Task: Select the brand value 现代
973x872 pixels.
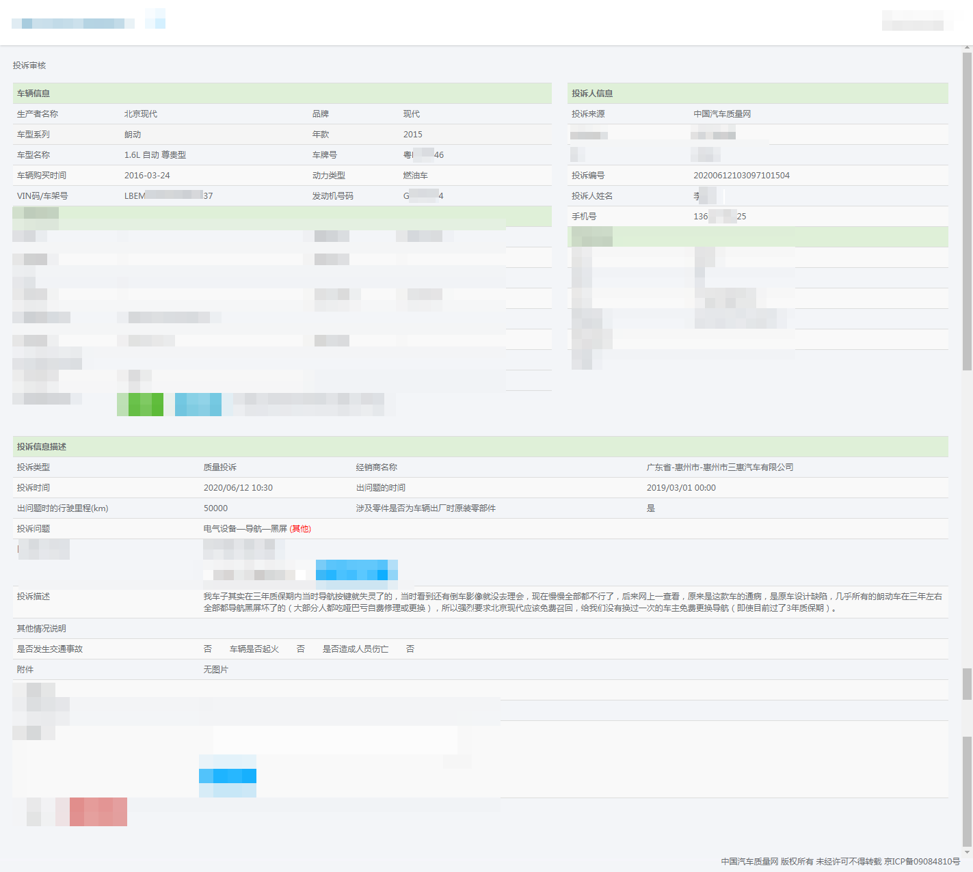Action: click(412, 114)
